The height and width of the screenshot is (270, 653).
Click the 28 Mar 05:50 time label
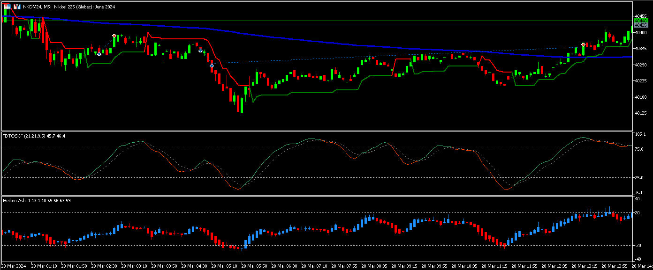point(254,266)
